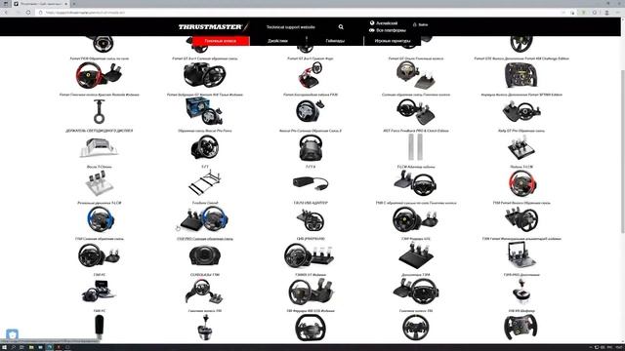Open the blue T150 wheel without pedals
625x351 pixels.
(101, 219)
